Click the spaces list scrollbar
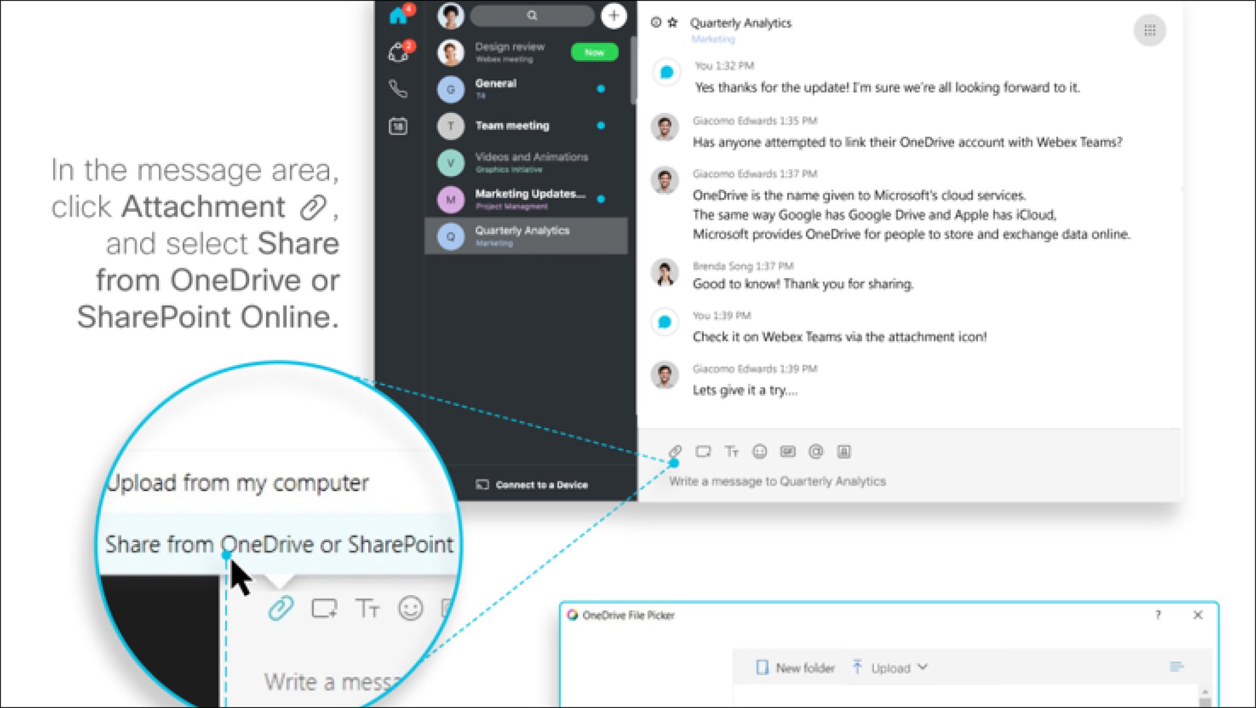Screen dimensions: 1256x708 coord(632,70)
